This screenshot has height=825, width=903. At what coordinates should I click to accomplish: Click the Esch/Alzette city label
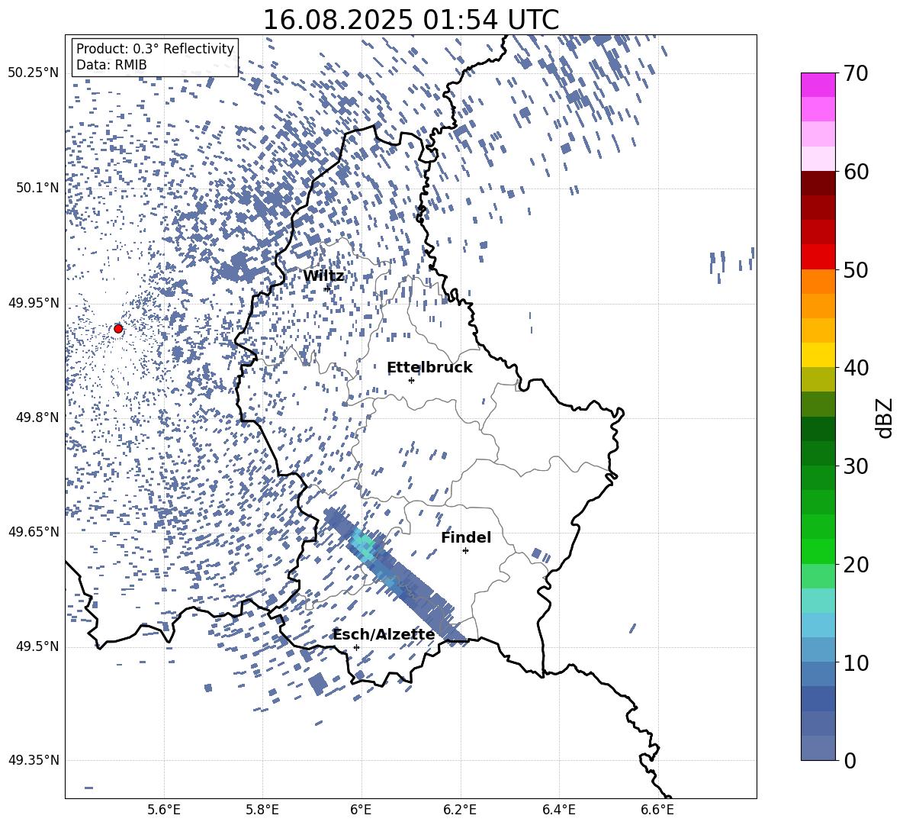(x=384, y=634)
